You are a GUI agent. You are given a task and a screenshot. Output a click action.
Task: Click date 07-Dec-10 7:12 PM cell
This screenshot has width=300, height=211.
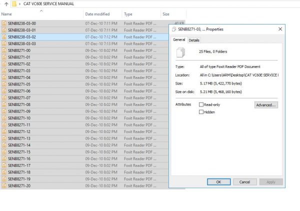(101, 37)
